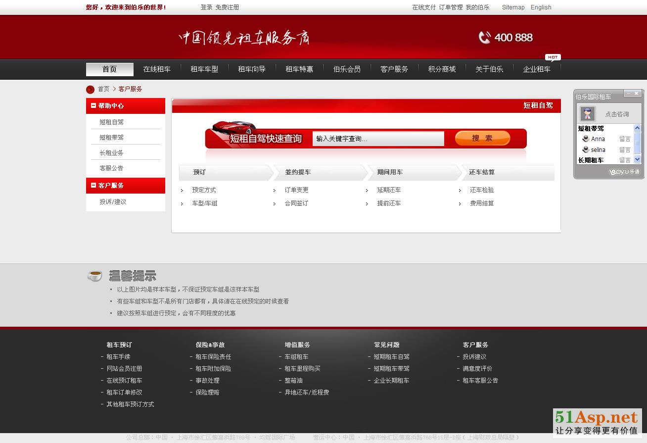Click the Looyu 乐语 logo

pyautogui.click(x=624, y=172)
